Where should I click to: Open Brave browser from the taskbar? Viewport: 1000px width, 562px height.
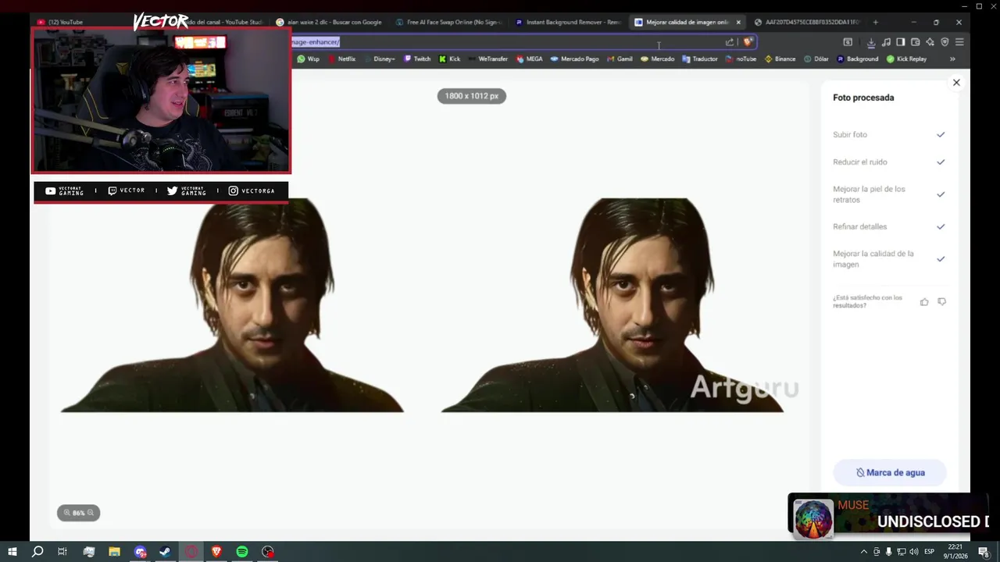point(216,552)
